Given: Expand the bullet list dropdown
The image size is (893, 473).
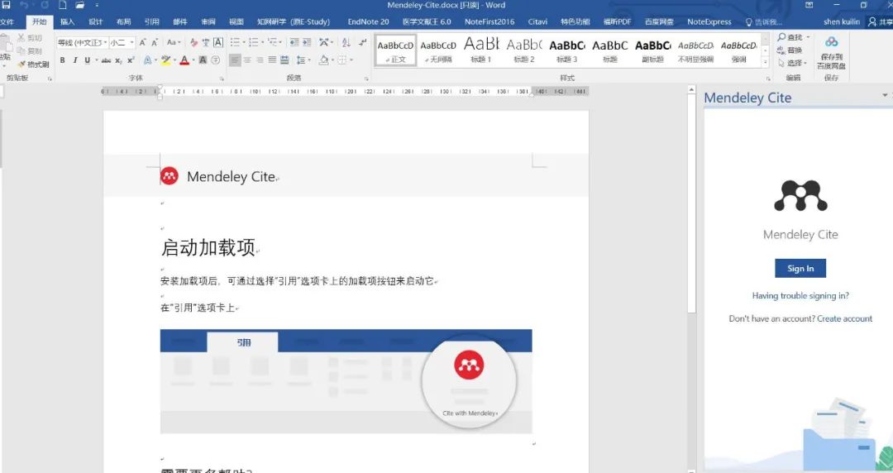Looking at the screenshot, I should pyautogui.click(x=243, y=43).
